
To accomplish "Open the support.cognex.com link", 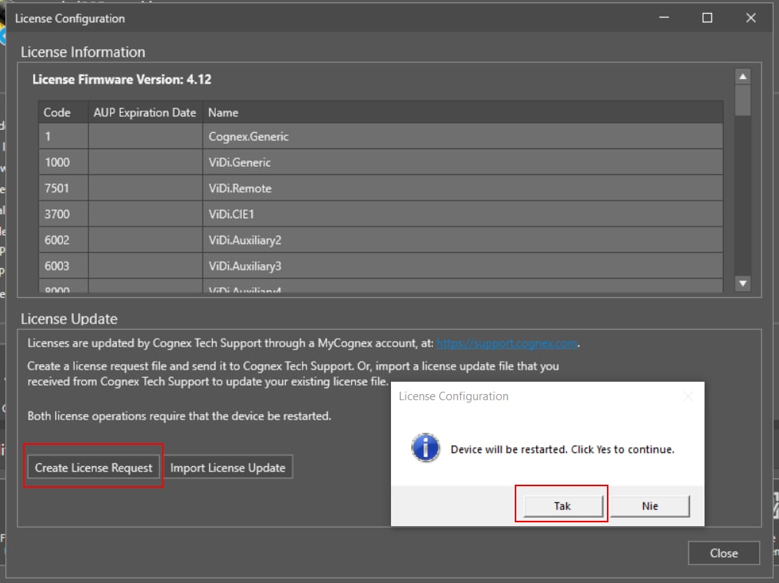I will click(x=507, y=343).
